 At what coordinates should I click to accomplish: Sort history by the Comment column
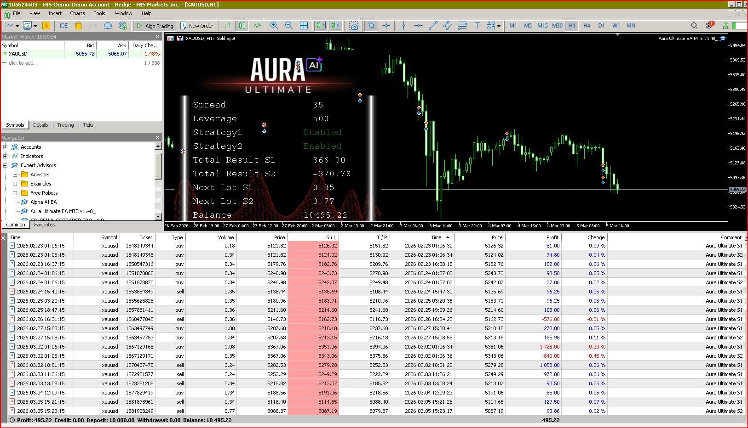tap(676, 237)
